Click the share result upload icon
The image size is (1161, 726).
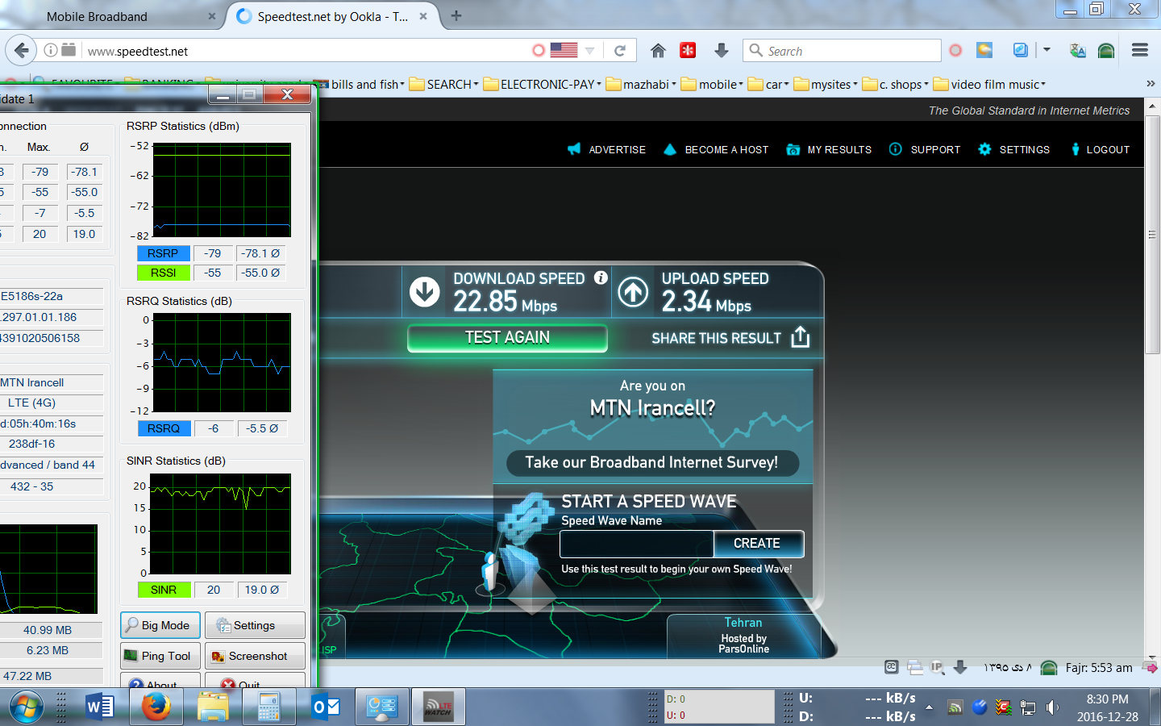click(x=800, y=337)
